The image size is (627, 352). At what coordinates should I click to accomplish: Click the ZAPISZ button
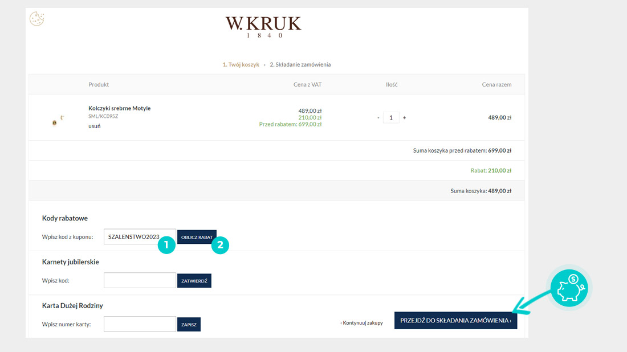(x=189, y=325)
